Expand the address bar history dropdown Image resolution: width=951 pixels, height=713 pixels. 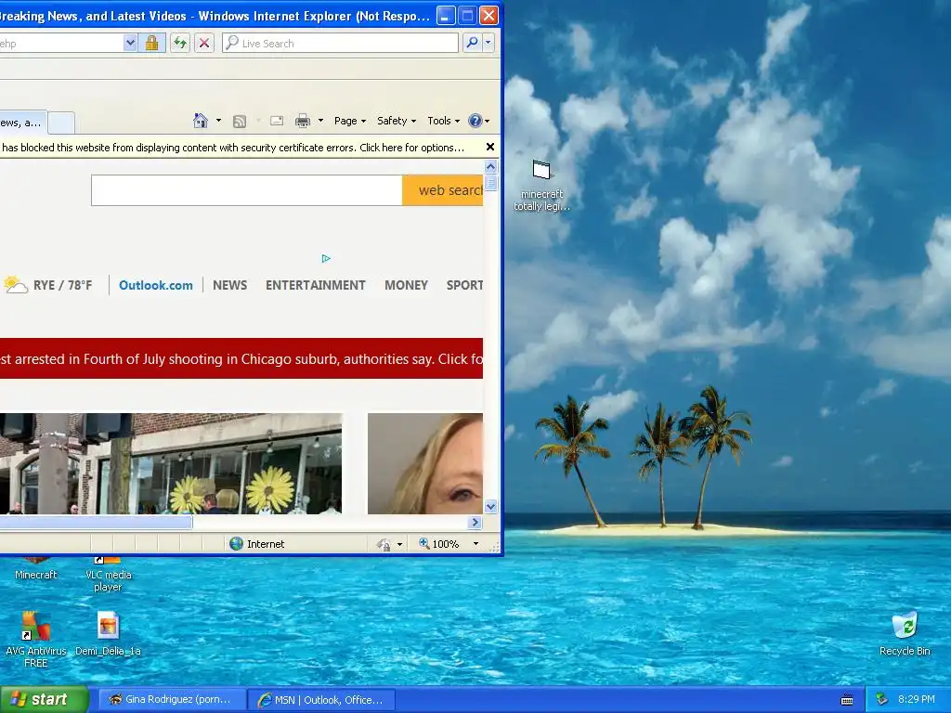(130, 43)
